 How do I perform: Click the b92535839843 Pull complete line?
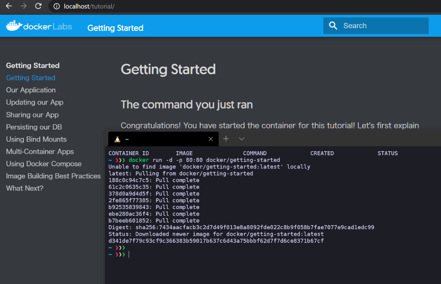(154, 207)
